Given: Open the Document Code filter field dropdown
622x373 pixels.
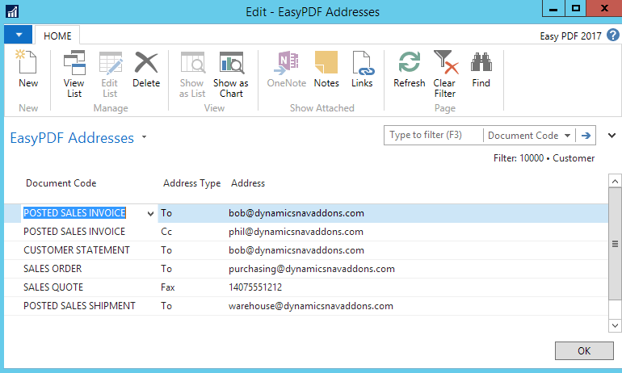Looking at the screenshot, I should coord(568,136).
